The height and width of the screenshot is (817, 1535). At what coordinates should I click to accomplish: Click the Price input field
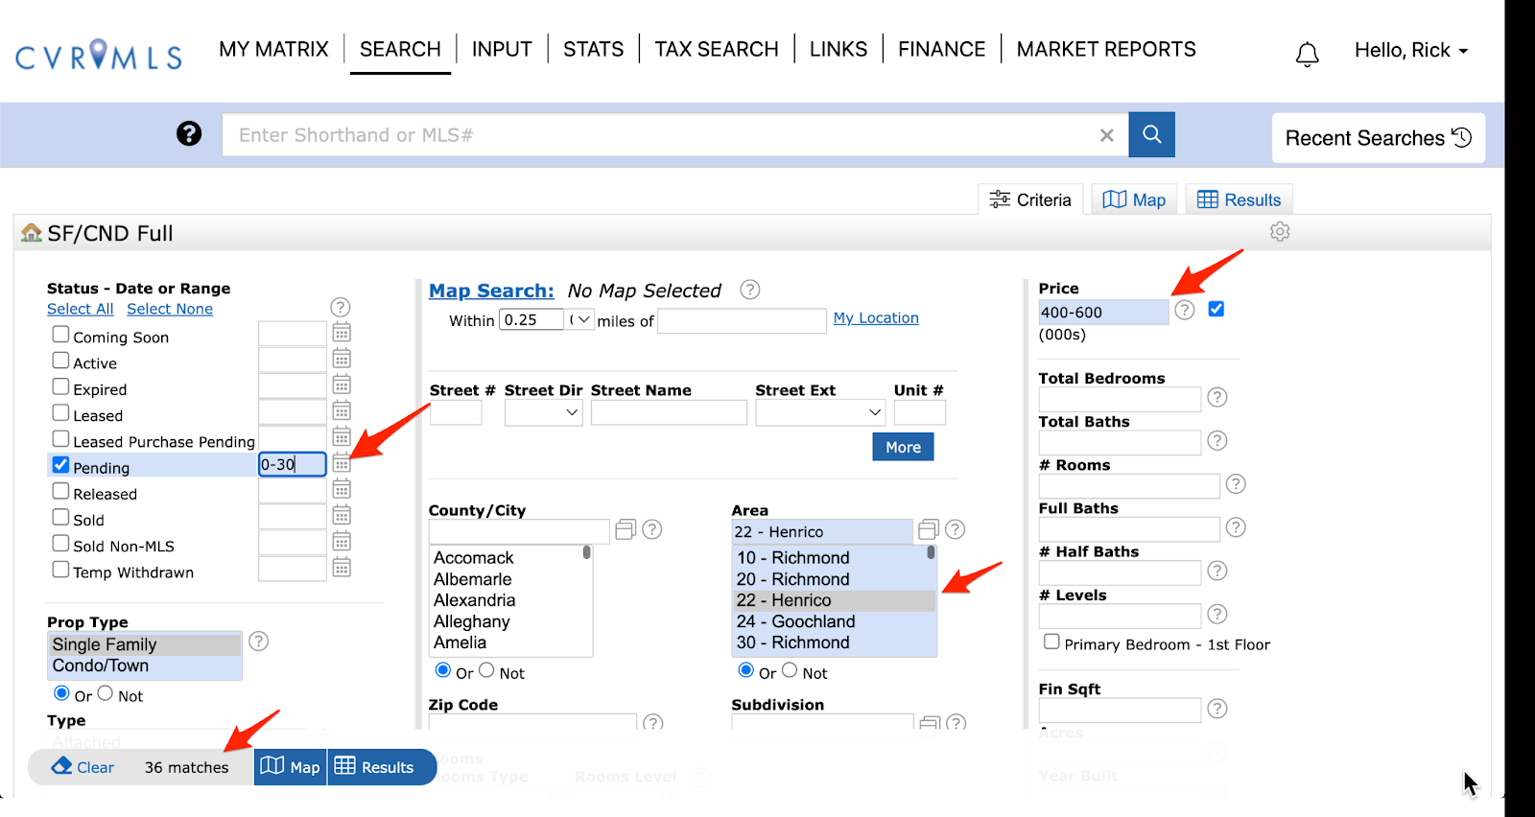pos(1103,312)
